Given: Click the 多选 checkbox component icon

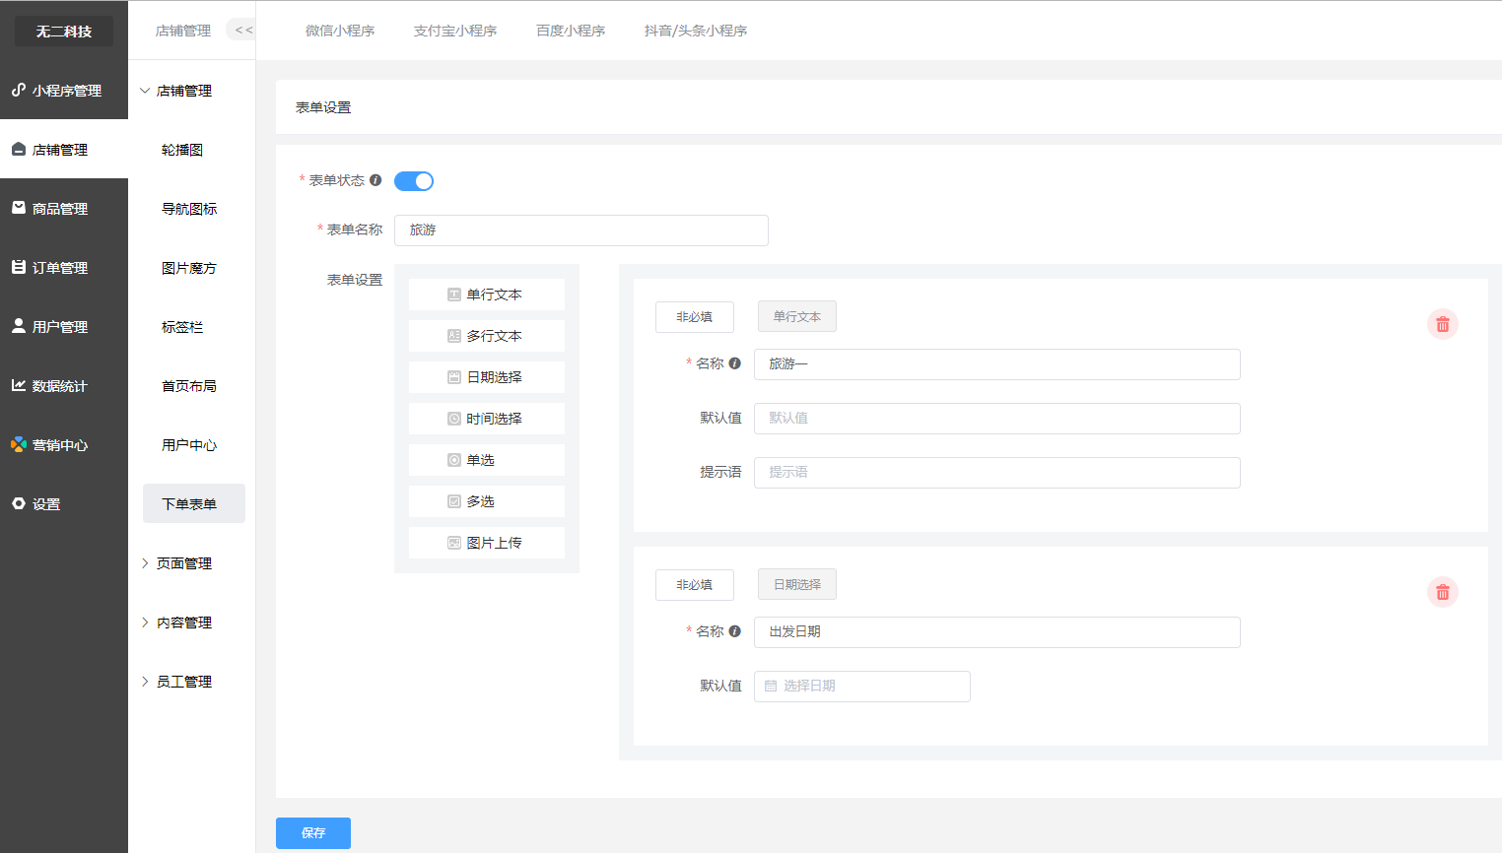Looking at the screenshot, I should pyautogui.click(x=454, y=501).
